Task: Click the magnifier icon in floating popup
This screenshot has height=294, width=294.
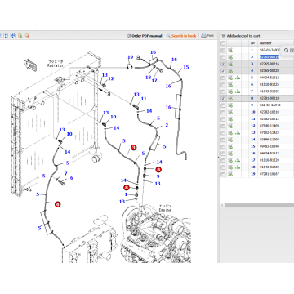Action: [286, 50]
